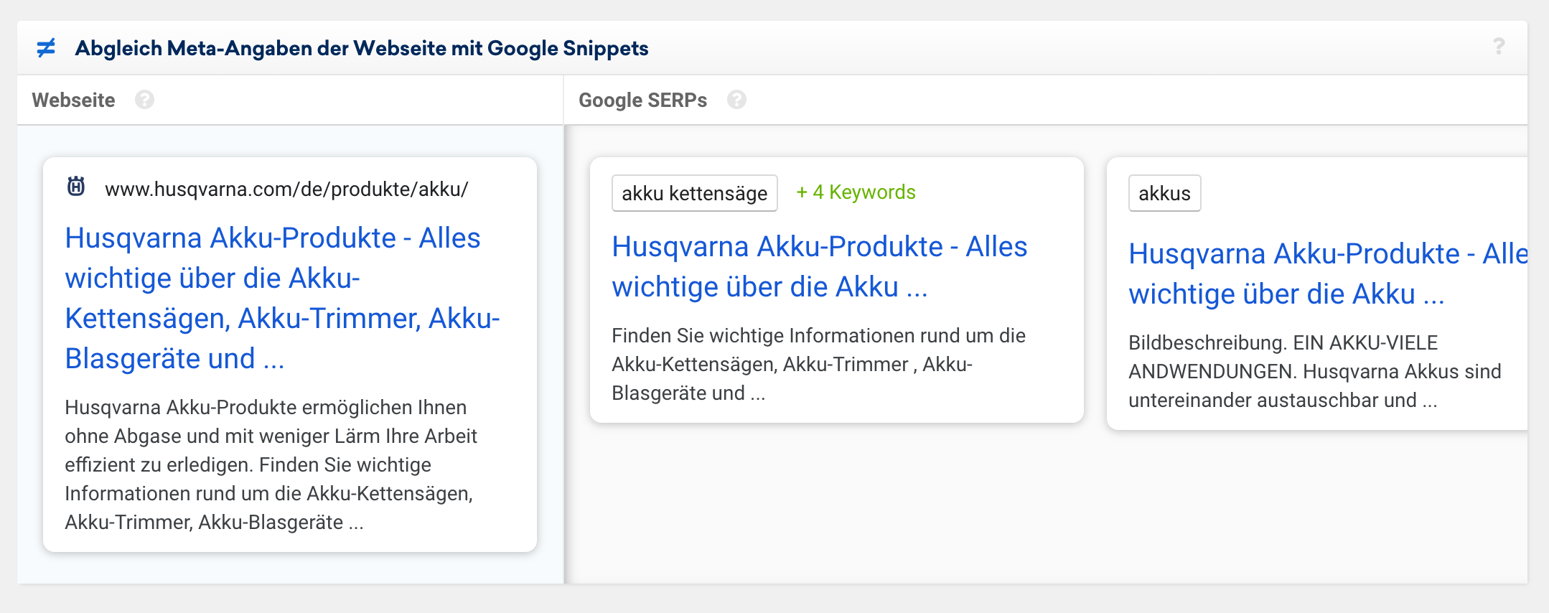Select the 'akku kettensäge' keyword tag
Viewport: 1549px width, 613px height.
[694, 193]
